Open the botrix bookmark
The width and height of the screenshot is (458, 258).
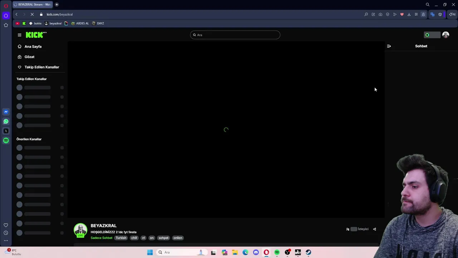pos(35,23)
